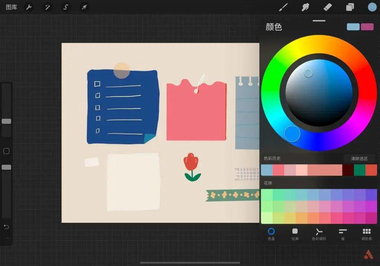Open the 图库 gallery
Screen dimensions: 380x266
(12, 7)
